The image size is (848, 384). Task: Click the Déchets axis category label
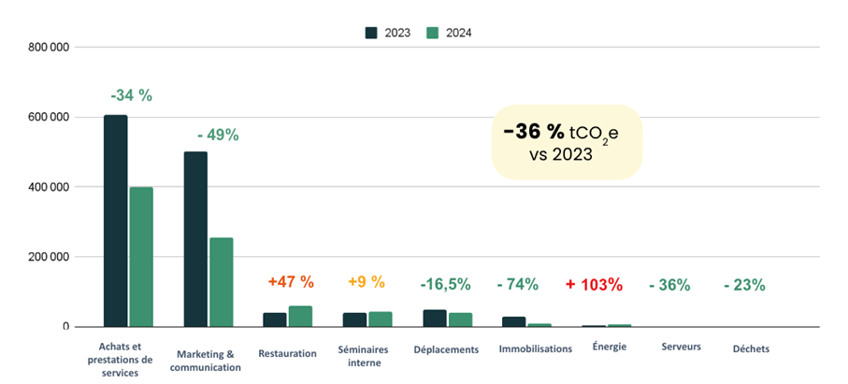click(x=746, y=348)
